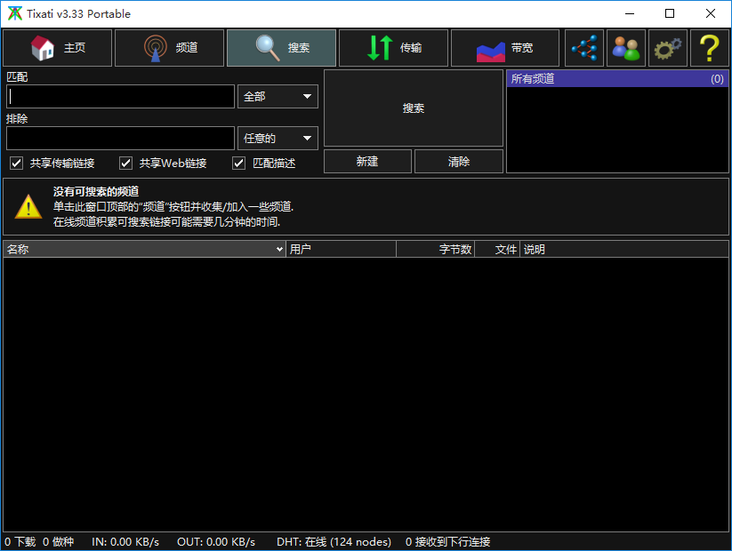Sort by the 用户 column header

tap(342, 249)
